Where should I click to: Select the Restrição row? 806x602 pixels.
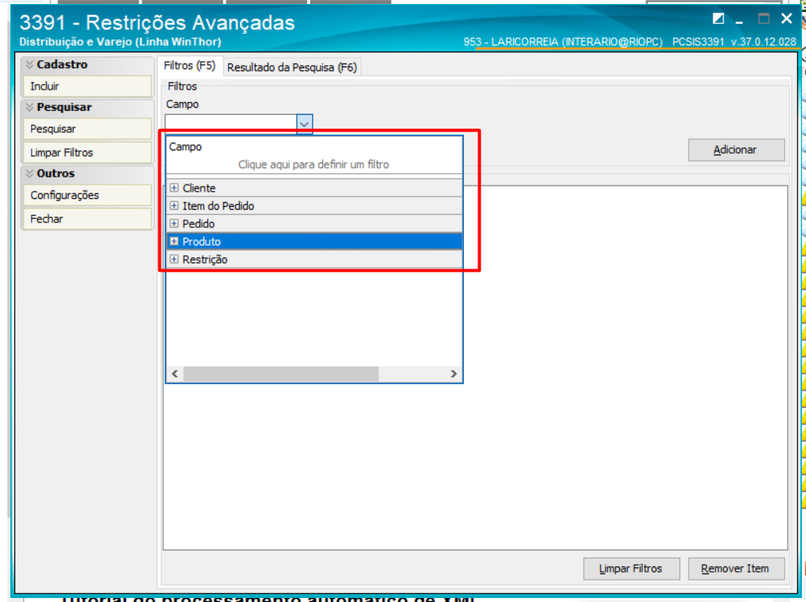click(x=314, y=259)
